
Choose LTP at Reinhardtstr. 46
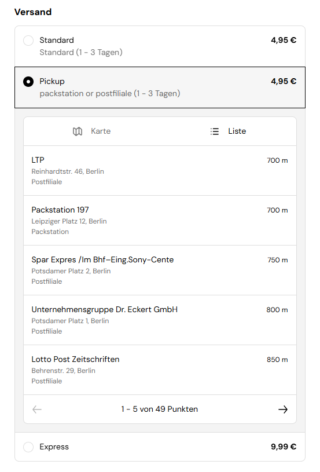pyautogui.click(x=160, y=171)
